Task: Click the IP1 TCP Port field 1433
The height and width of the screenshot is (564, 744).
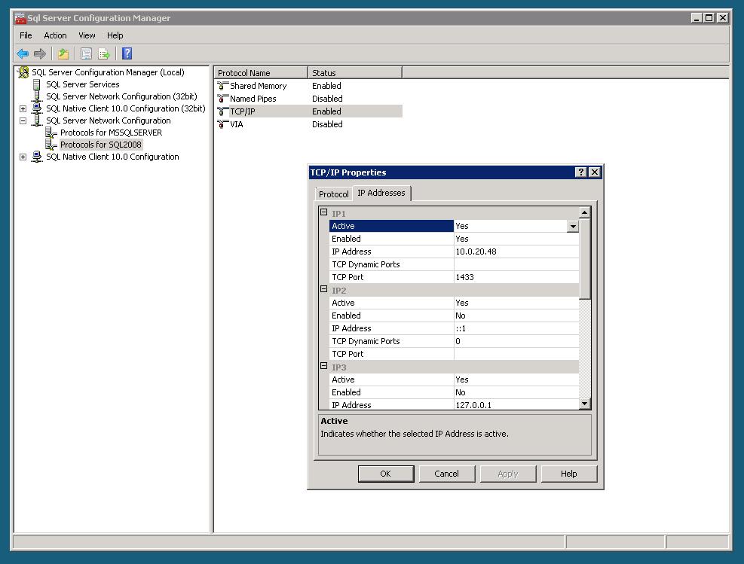Action: [516, 277]
